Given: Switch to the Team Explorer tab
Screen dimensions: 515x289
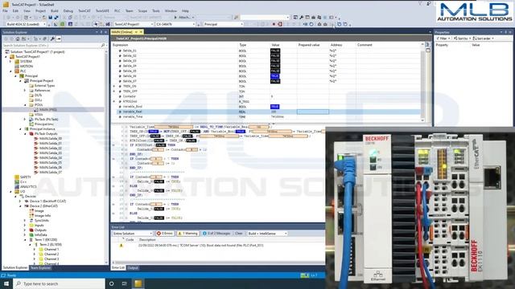Looking at the screenshot, I should (40, 268).
